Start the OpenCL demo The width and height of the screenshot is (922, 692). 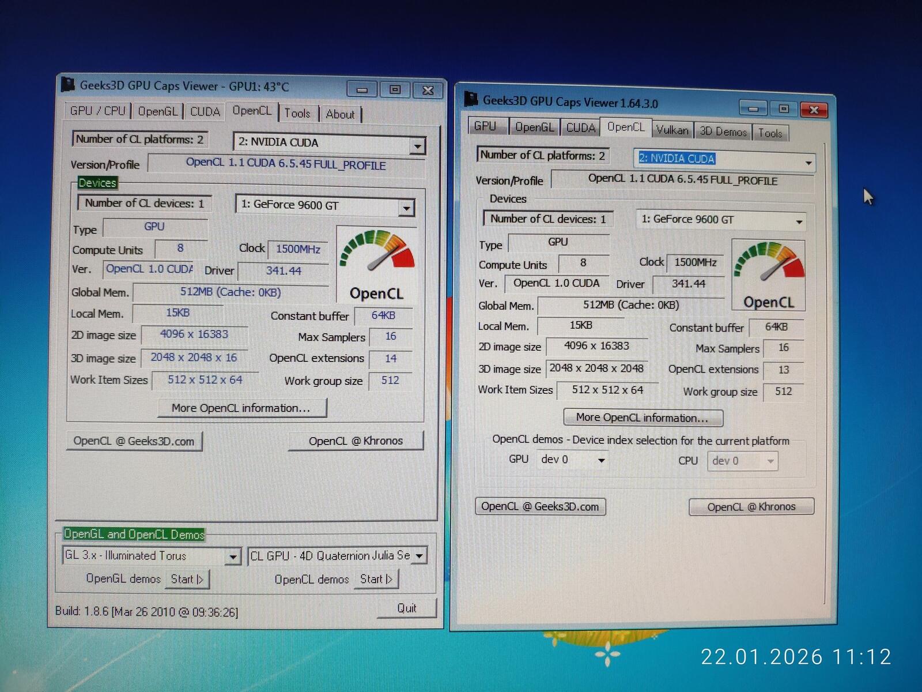[x=376, y=579]
